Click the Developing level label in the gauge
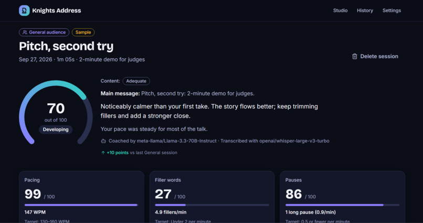The height and width of the screenshot is (223, 423). 56,130
